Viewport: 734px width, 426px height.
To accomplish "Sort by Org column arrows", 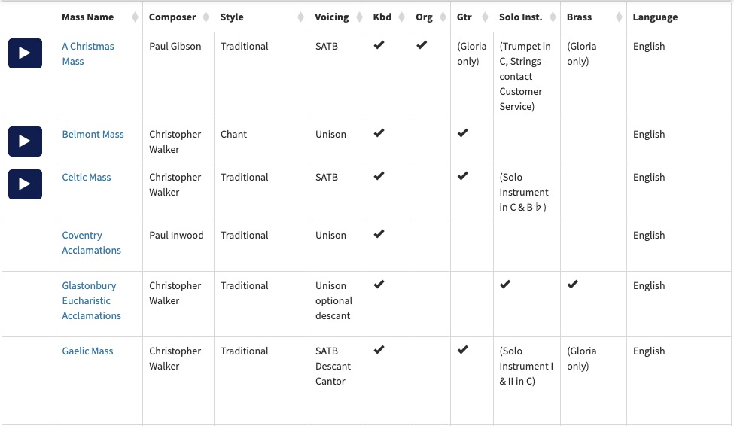I will point(443,17).
